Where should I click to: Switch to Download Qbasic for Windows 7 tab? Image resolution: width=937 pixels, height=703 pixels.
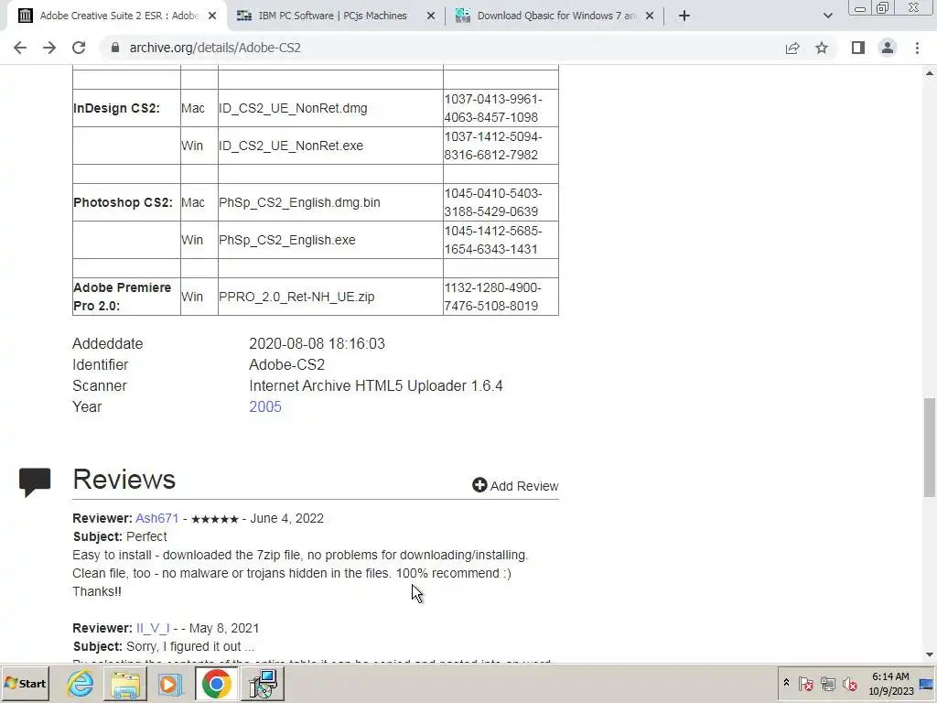555,16
